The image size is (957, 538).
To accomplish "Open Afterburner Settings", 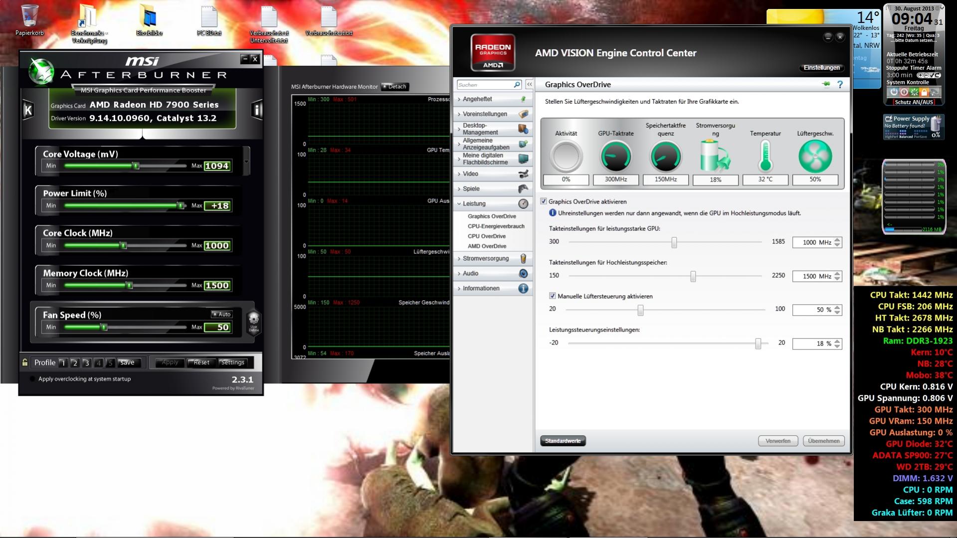I will pos(232,362).
